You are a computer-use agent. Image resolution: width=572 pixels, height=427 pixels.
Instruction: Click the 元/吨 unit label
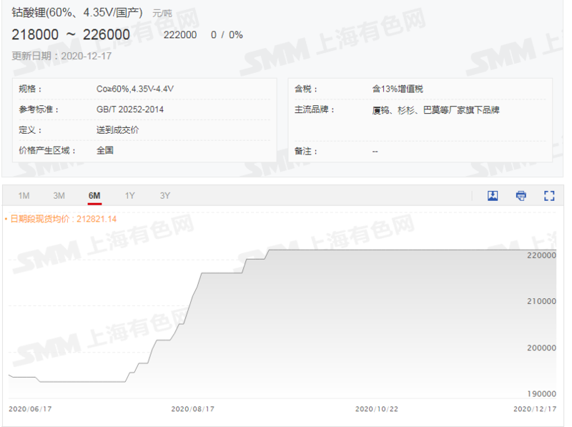coord(162,11)
